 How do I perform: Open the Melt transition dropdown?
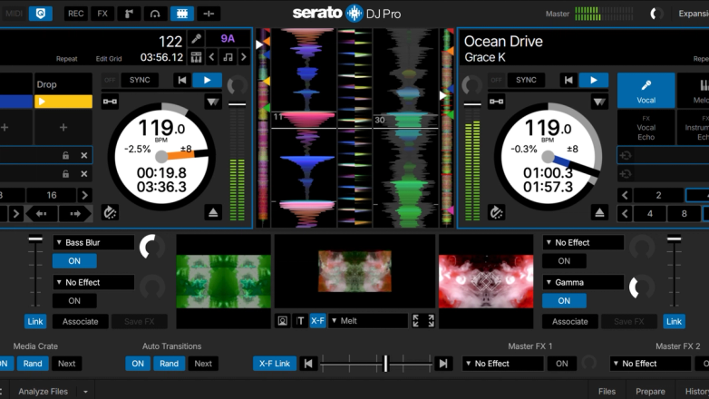coord(367,321)
